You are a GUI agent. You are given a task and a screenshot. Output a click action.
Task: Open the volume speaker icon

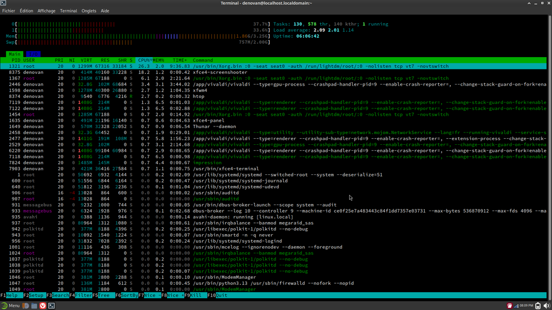[547, 306]
